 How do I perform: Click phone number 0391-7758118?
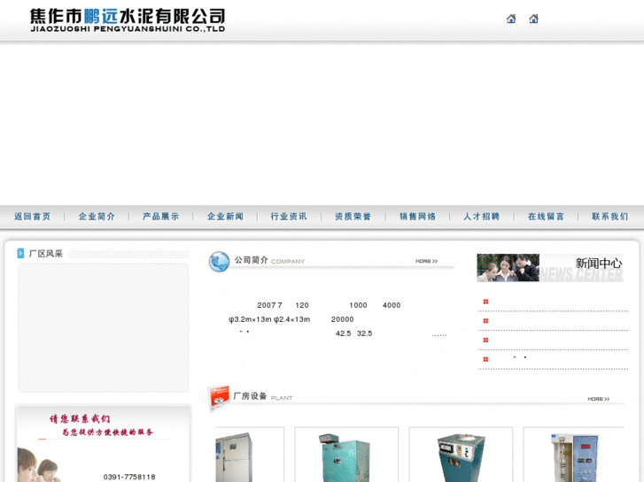(129, 477)
